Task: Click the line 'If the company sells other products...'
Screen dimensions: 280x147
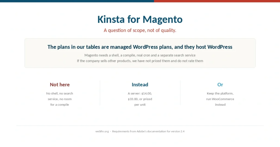Action: (x=140, y=61)
